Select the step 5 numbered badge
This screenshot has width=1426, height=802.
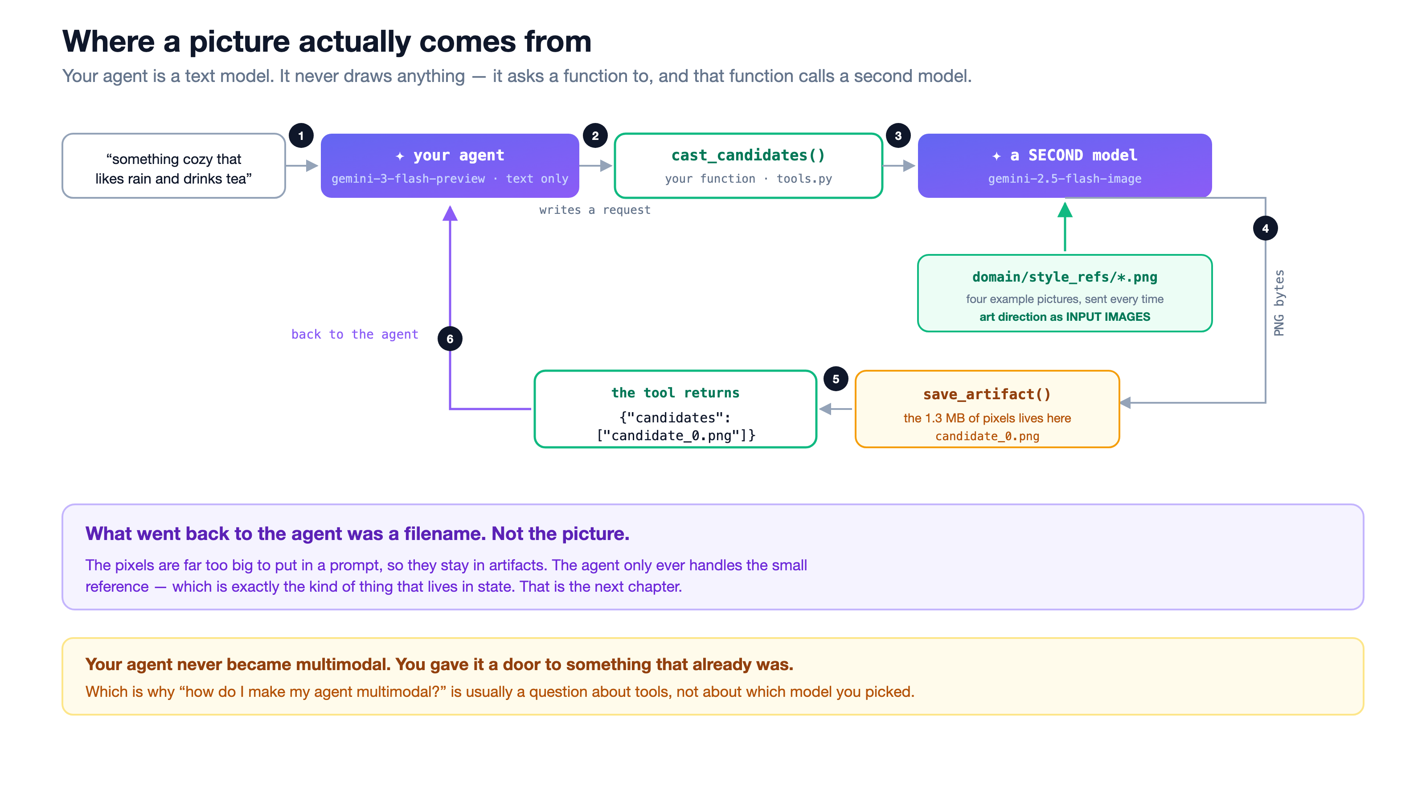point(836,379)
